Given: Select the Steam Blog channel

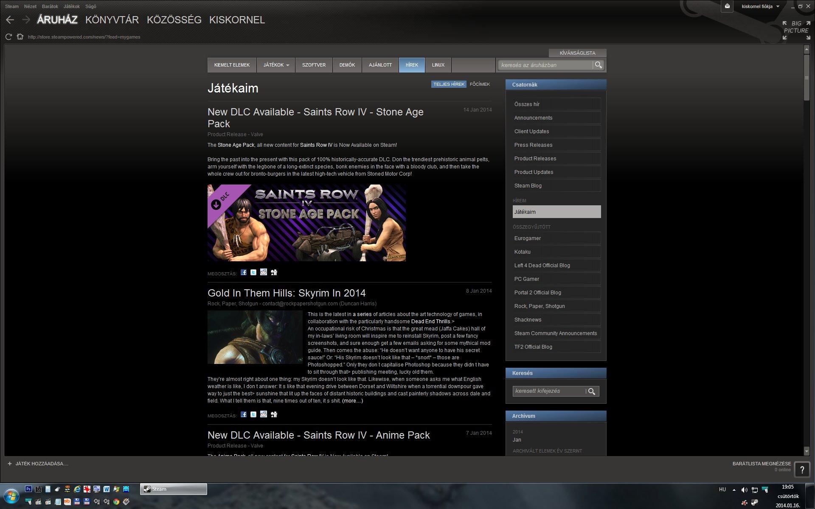Looking at the screenshot, I should 556,185.
